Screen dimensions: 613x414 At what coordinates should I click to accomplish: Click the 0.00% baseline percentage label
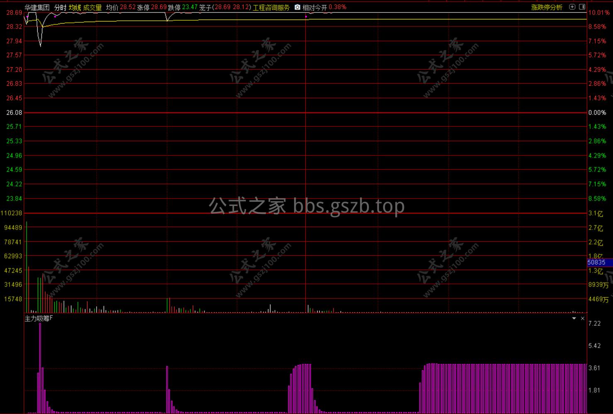pos(597,113)
